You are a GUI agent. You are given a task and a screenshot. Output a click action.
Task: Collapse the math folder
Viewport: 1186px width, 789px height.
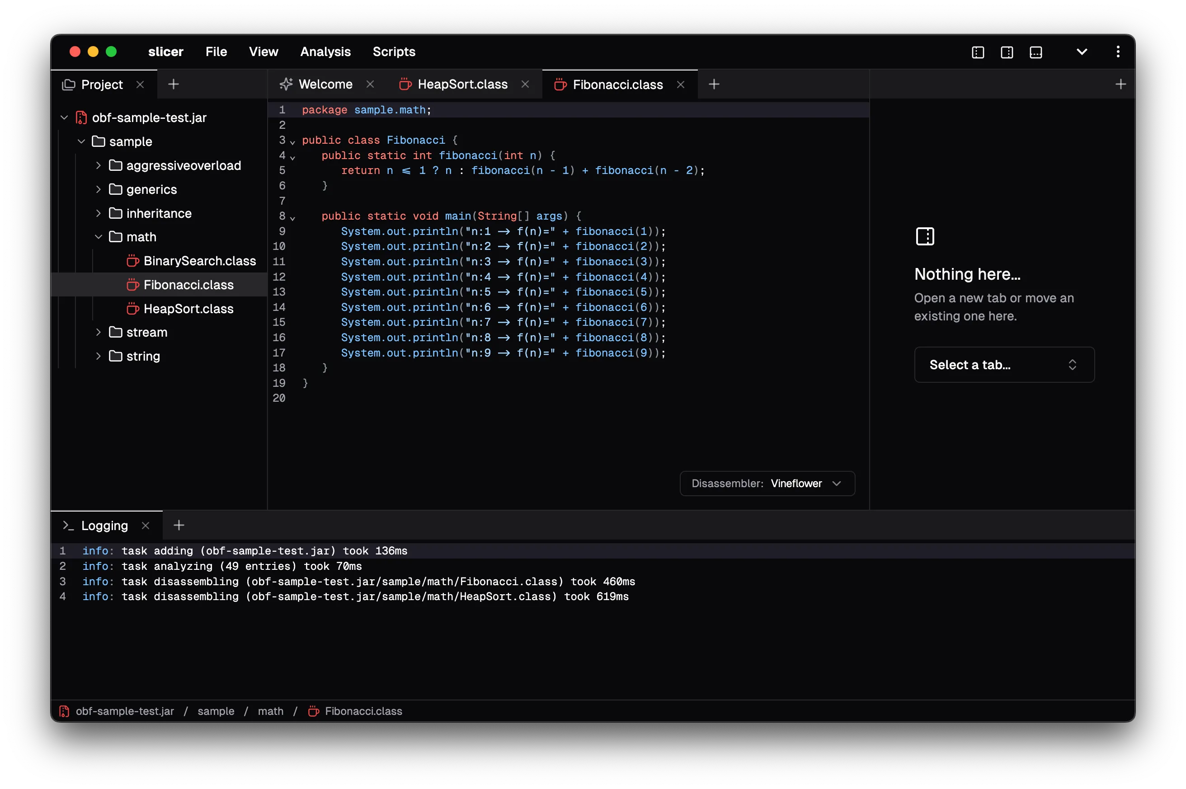coord(99,237)
